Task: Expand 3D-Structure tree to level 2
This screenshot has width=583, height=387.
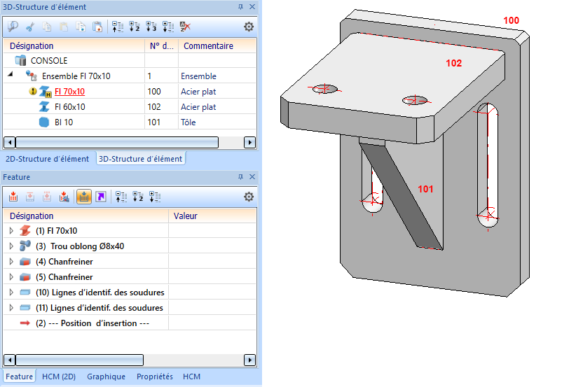Action: tap(135, 27)
